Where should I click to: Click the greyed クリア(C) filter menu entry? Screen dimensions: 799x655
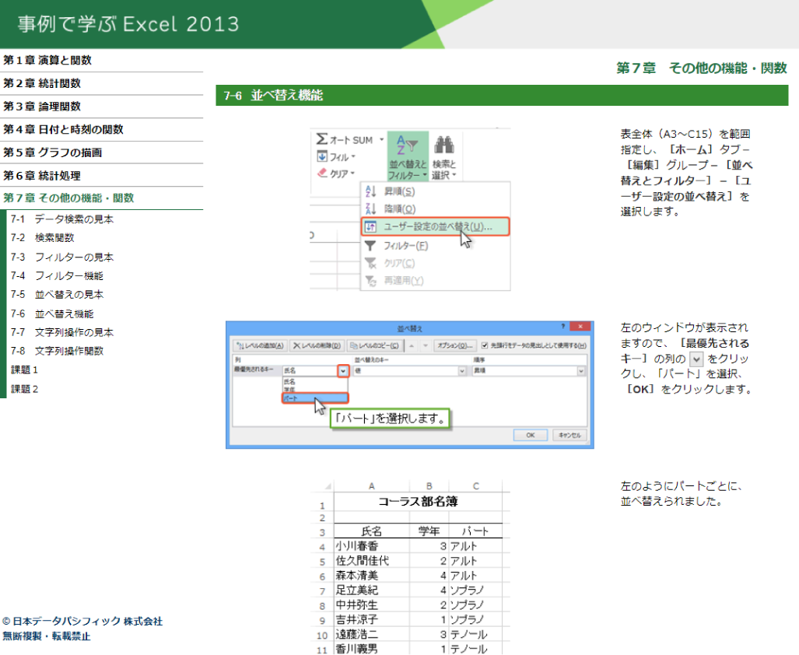click(x=435, y=264)
